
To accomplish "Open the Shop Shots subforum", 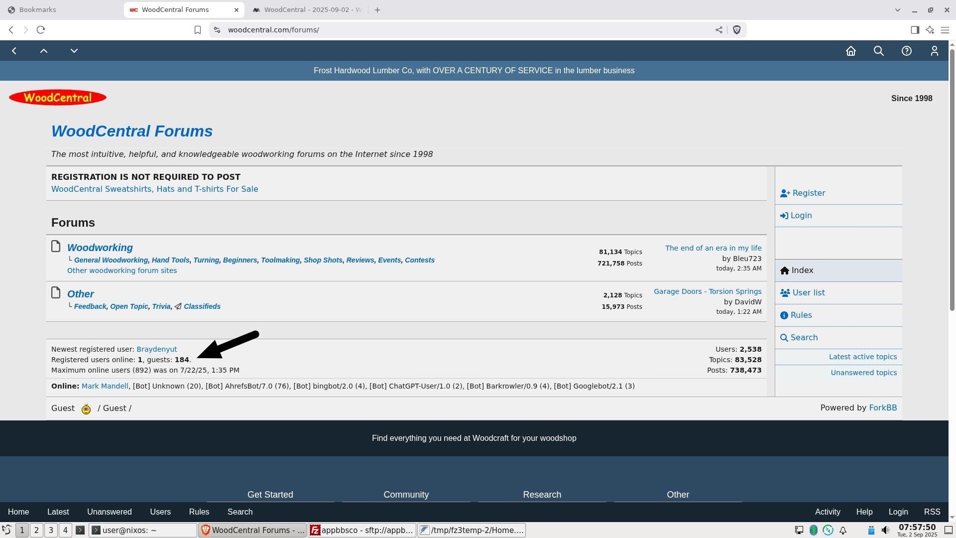I will pos(323,260).
